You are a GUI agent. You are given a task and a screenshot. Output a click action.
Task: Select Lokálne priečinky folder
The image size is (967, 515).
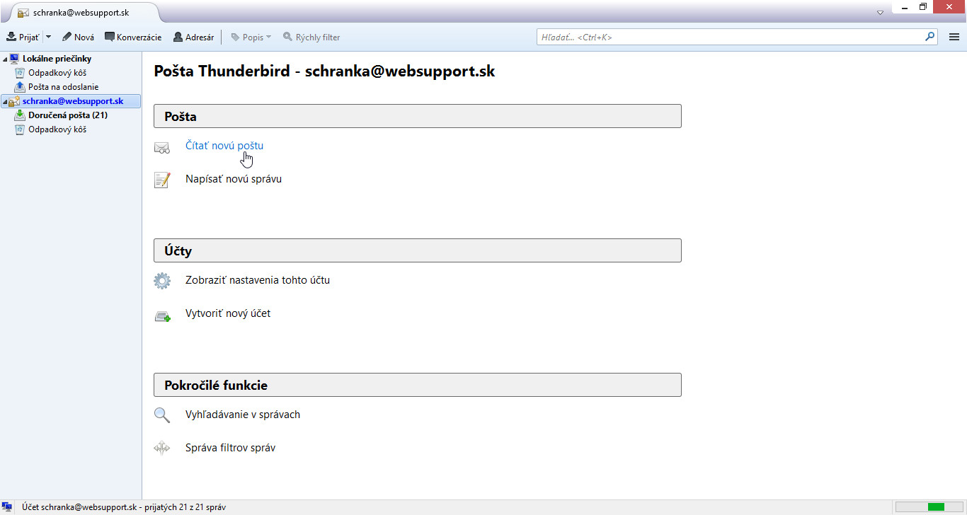coord(57,59)
